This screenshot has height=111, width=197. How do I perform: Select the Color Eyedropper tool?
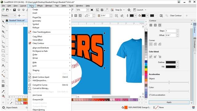point(3,92)
